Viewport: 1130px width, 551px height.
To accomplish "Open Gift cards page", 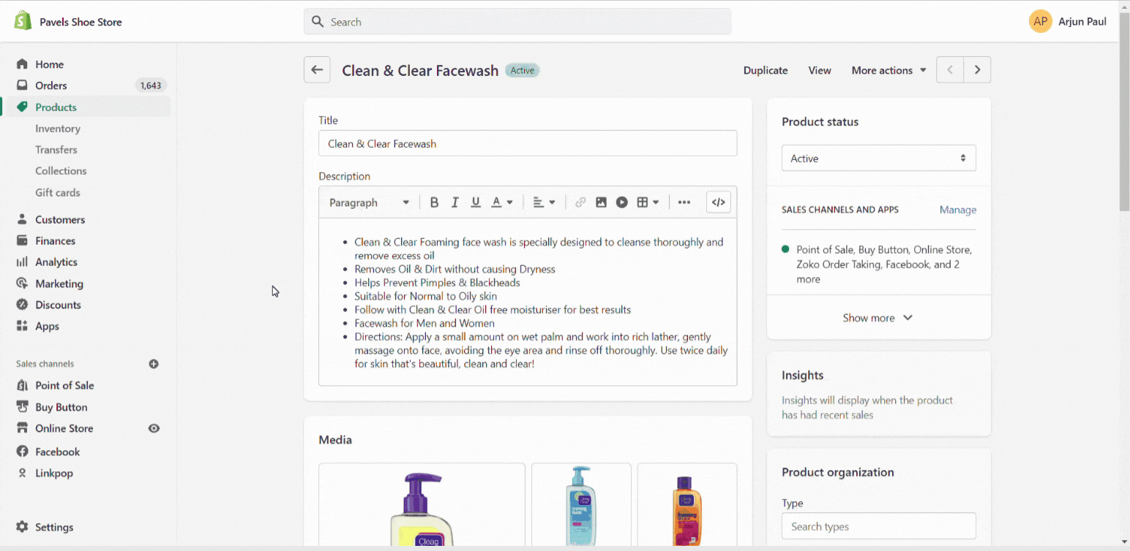I will click(x=58, y=193).
